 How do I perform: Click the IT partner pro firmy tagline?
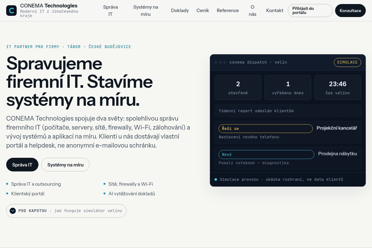(69, 47)
